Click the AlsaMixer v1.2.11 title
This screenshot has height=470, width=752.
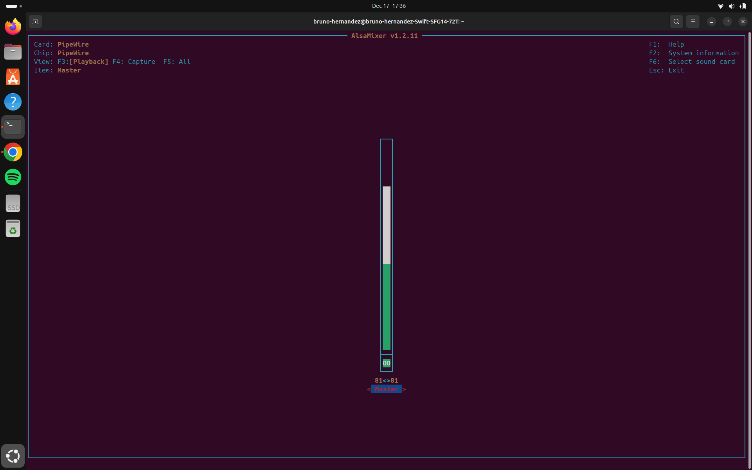point(385,36)
